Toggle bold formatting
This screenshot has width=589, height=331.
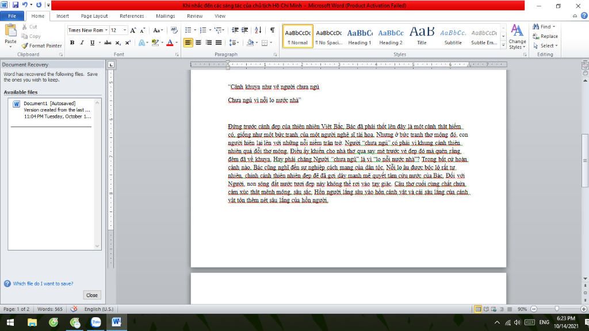72,43
